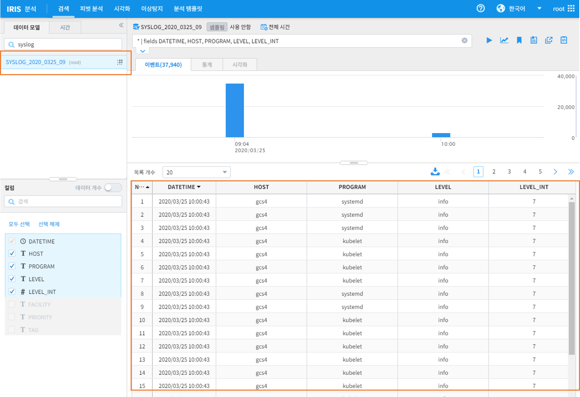Viewport: 580px width, 397px height.
Task: Uncheck the HOST column checkbox
Action: tap(12, 253)
